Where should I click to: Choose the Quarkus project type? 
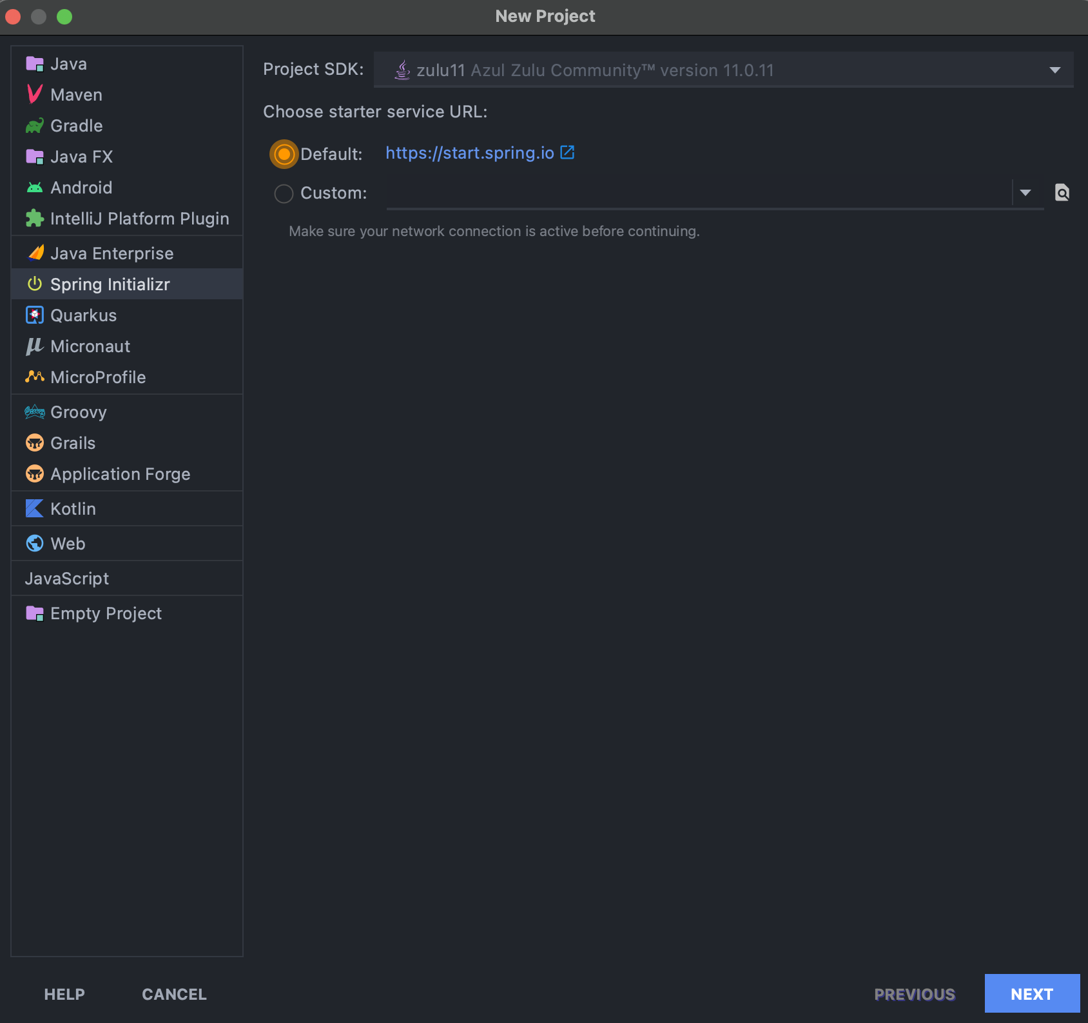[127, 315]
